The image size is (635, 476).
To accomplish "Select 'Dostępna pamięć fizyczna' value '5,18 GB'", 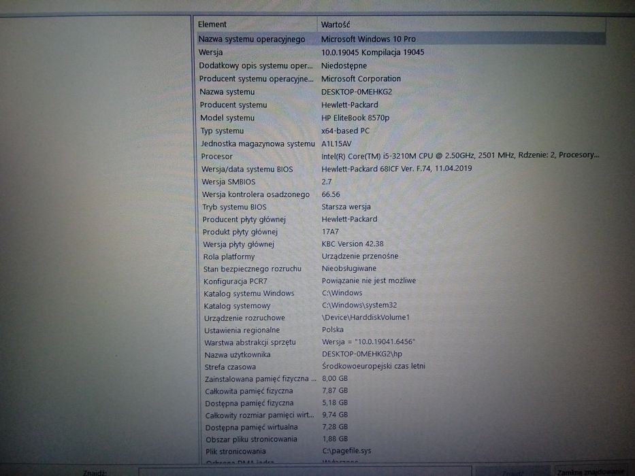I will tap(334, 403).
